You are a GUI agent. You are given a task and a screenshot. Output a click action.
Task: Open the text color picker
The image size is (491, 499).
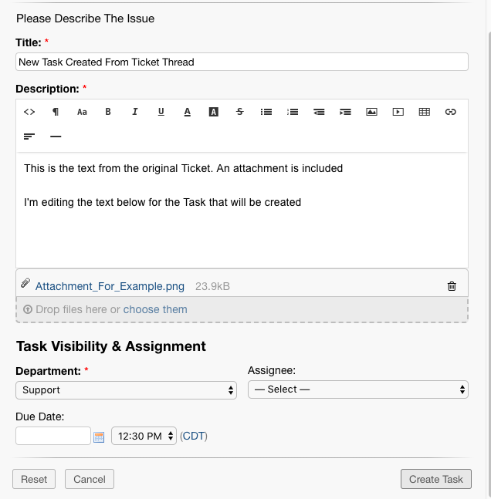point(187,112)
